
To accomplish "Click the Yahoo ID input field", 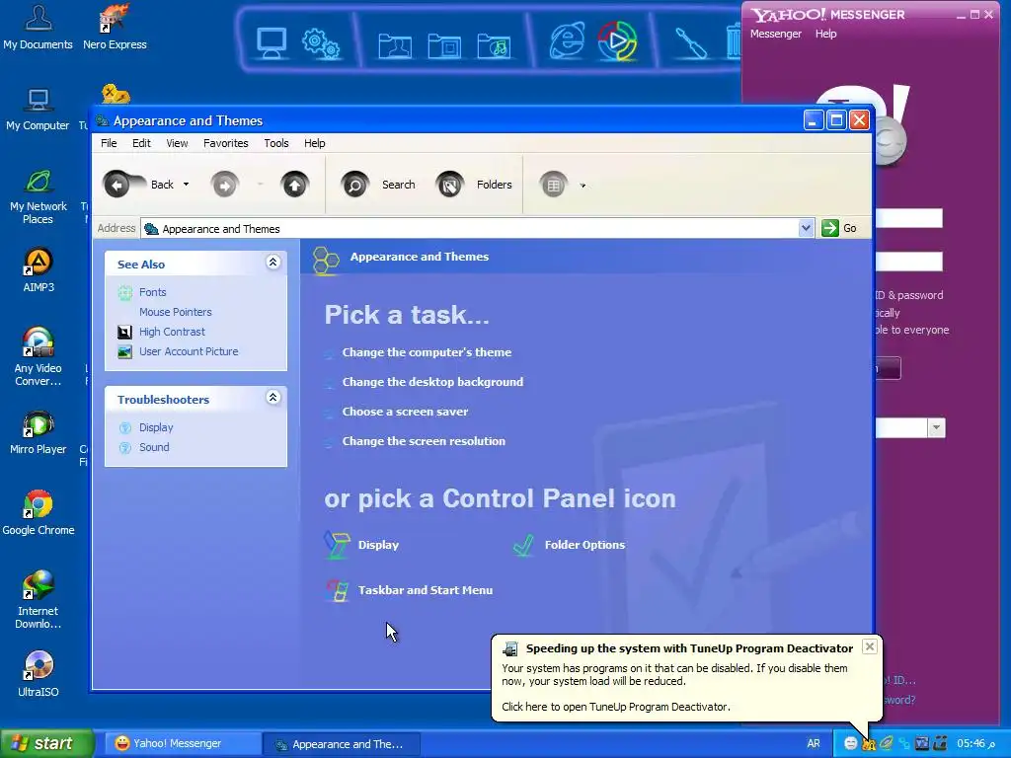I will click(908, 218).
